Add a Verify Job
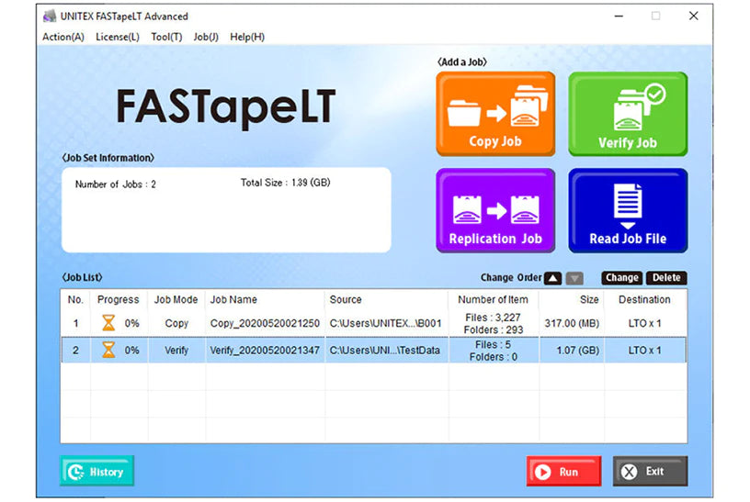750x502 pixels. coord(628,114)
